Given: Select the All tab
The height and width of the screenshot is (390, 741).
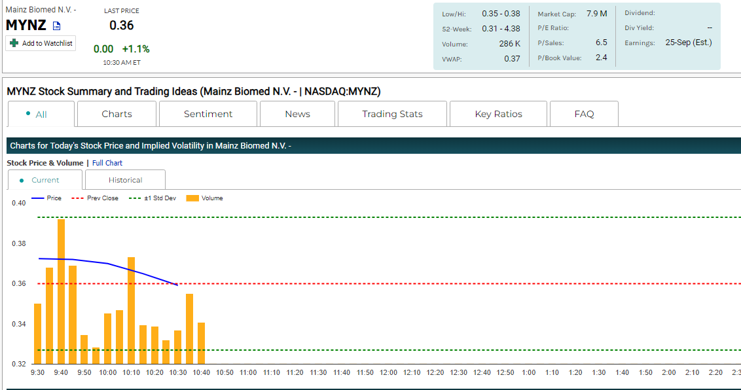Looking at the screenshot, I should 41,115.
